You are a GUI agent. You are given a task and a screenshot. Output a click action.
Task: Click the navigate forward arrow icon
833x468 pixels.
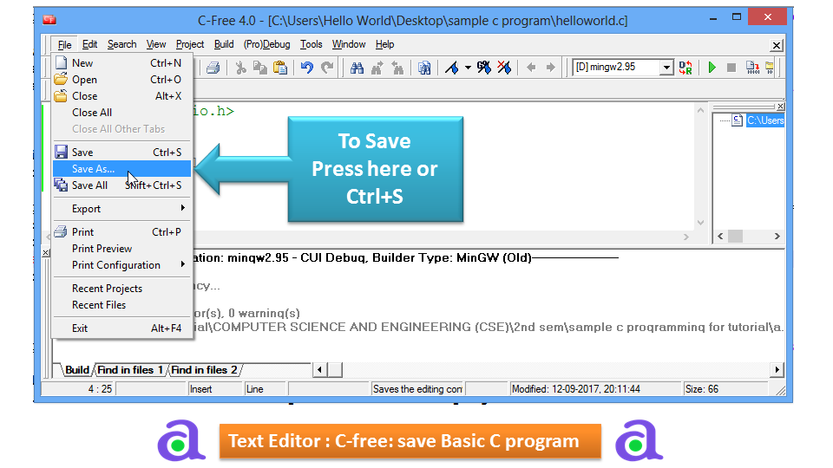tap(550, 68)
